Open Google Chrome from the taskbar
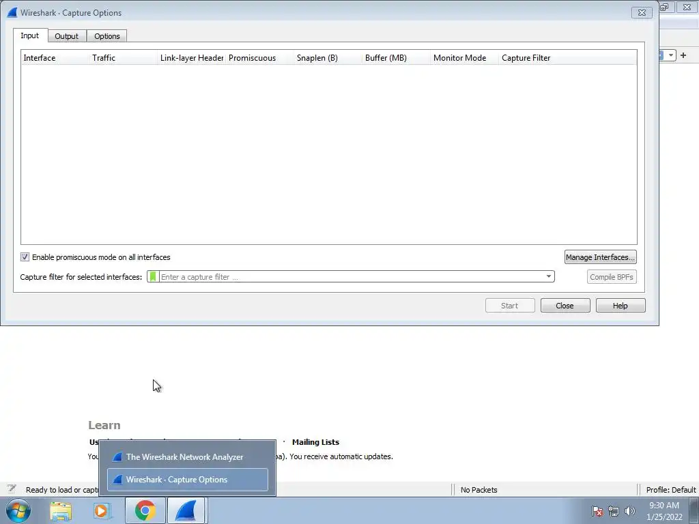The image size is (699, 524). [x=145, y=510]
